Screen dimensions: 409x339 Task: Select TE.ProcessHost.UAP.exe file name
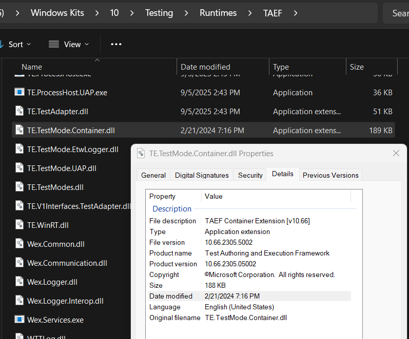(x=67, y=92)
